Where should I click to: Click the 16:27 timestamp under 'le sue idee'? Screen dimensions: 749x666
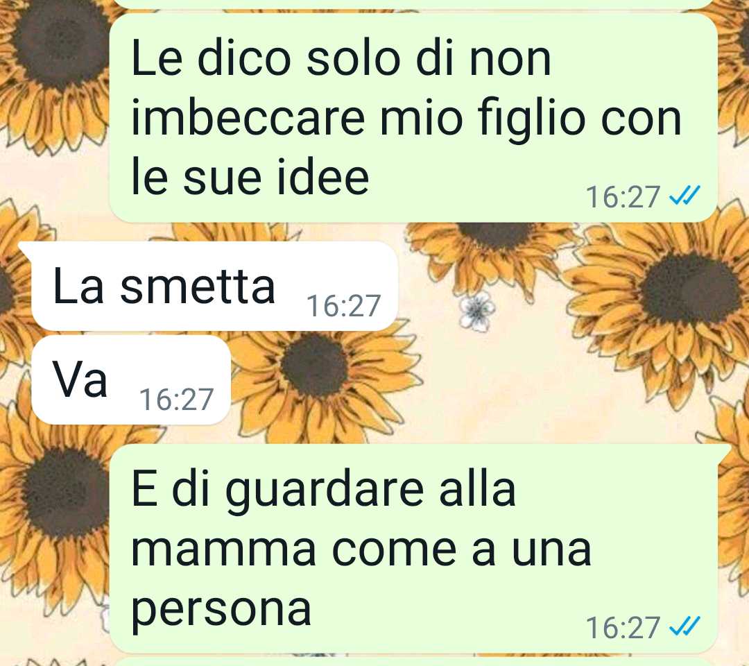623,196
